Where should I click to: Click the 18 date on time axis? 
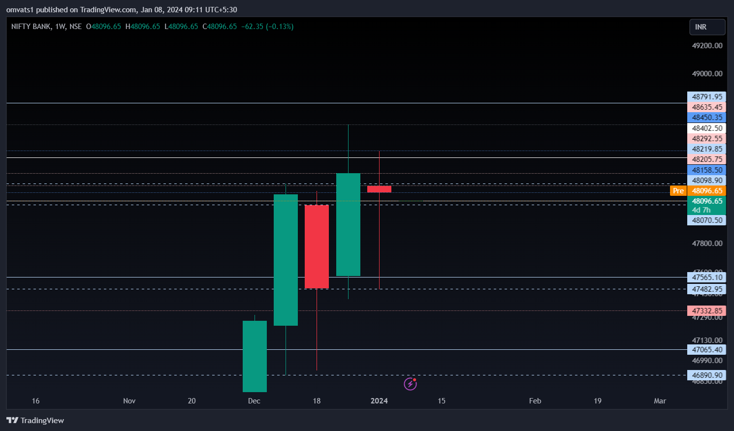click(317, 401)
